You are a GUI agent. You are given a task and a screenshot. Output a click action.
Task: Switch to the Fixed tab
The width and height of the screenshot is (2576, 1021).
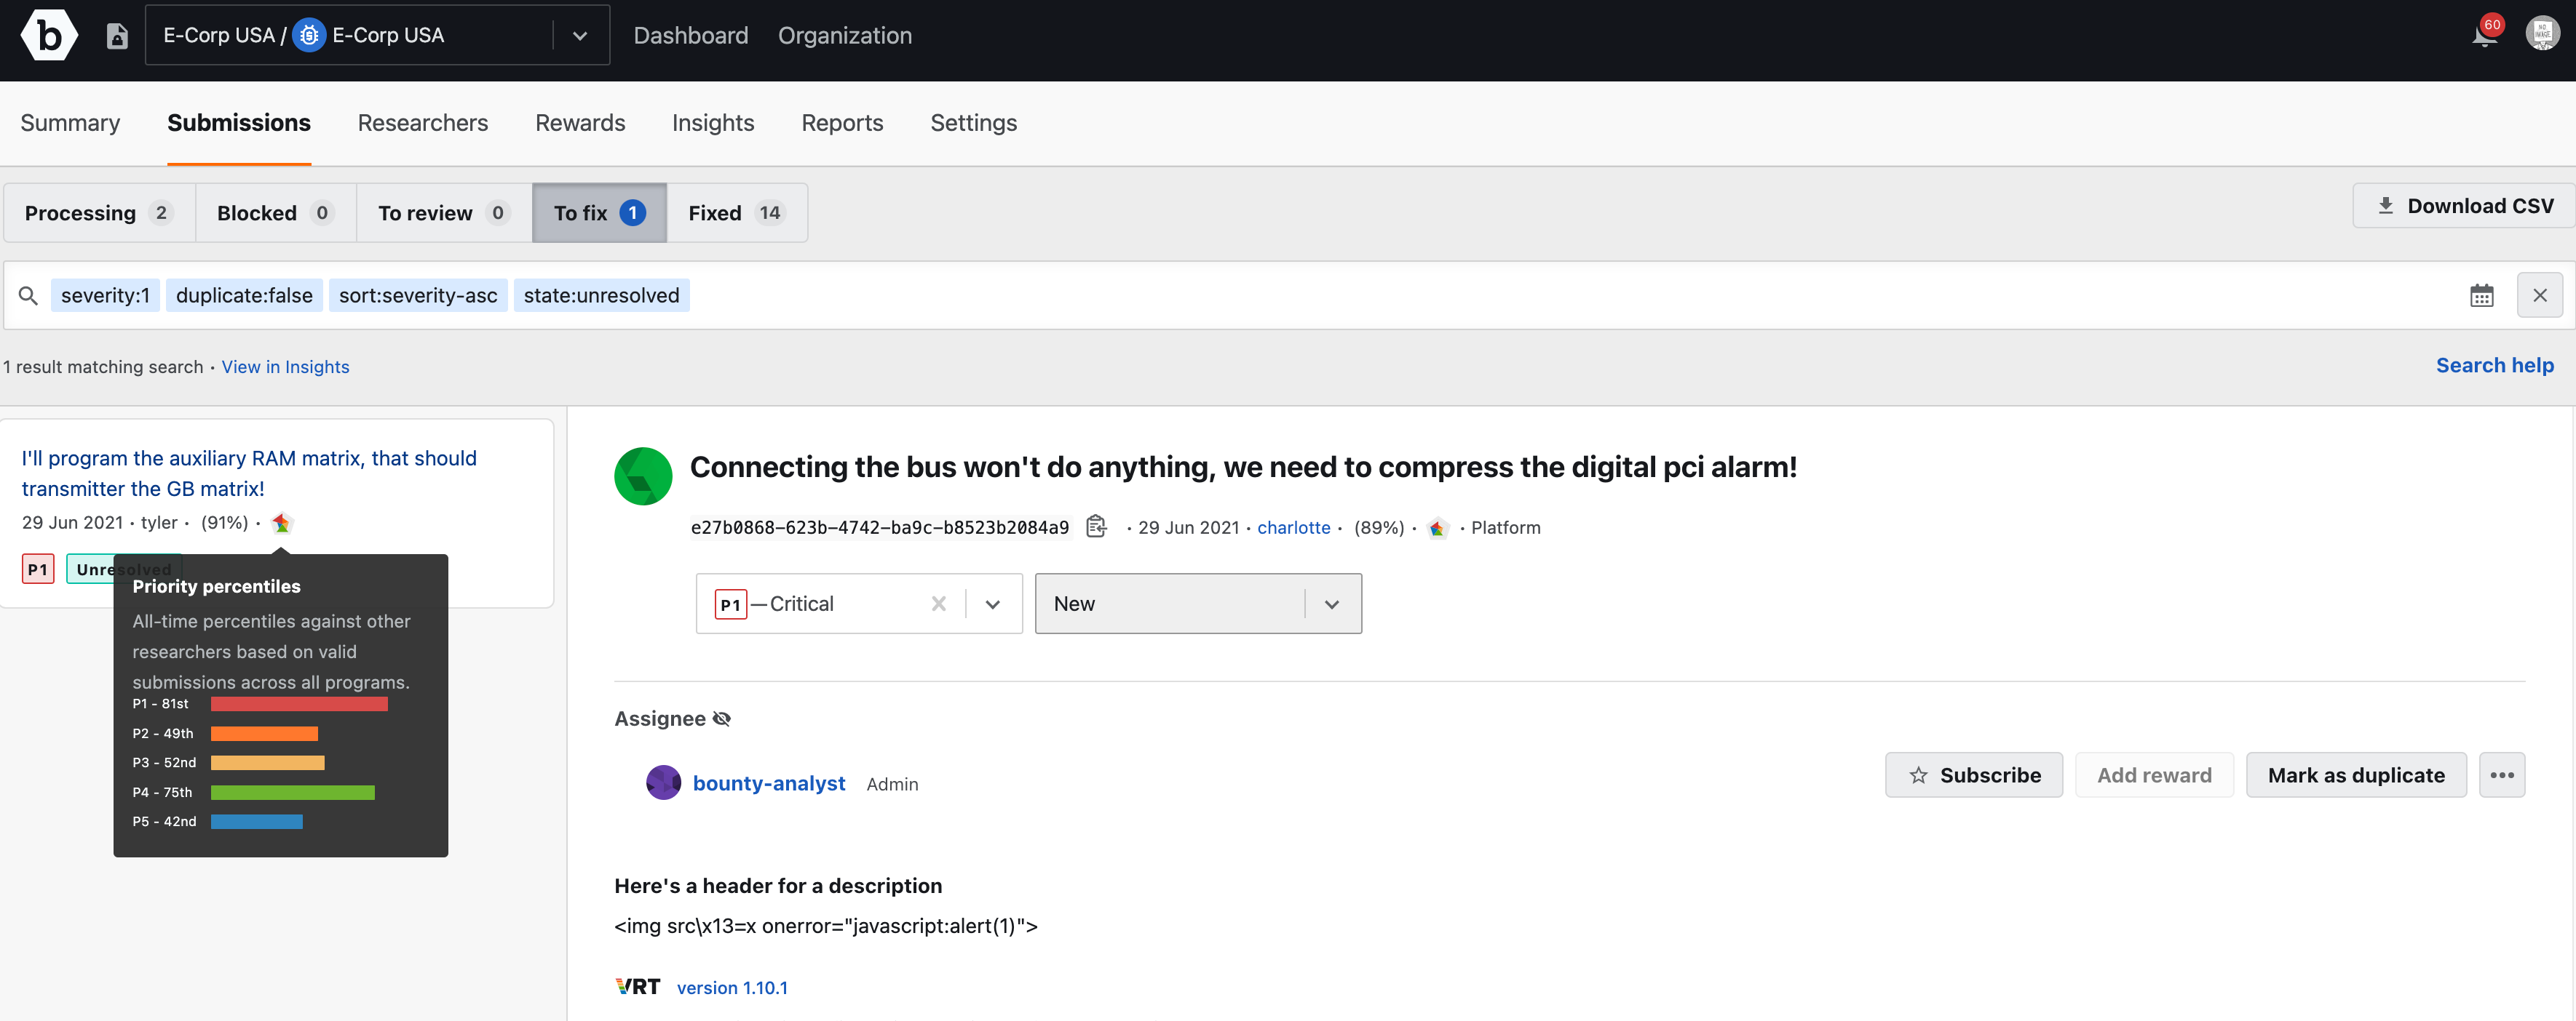736,210
